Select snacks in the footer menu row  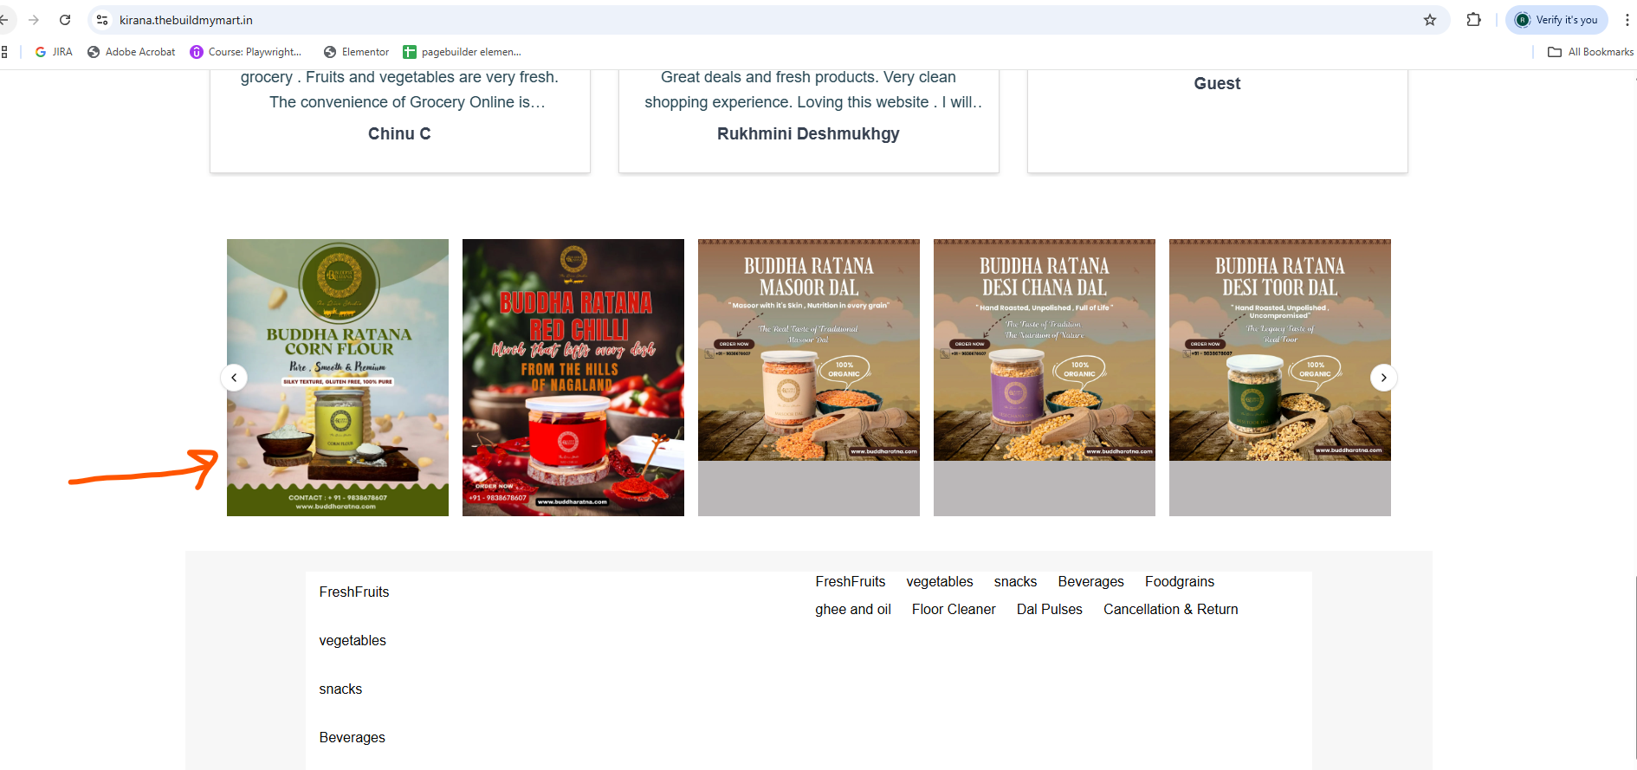tap(1015, 582)
